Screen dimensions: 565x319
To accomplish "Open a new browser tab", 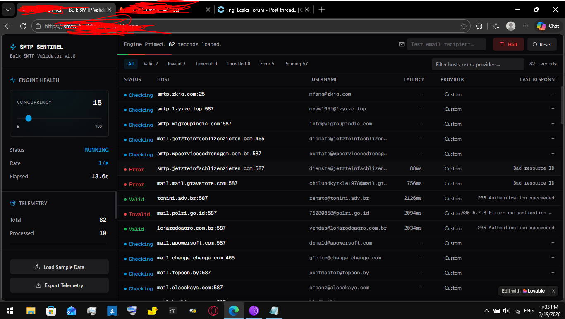I will click(322, 10).
